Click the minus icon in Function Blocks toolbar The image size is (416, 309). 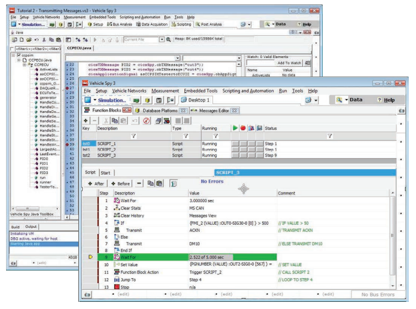click(x=94, y=121)
